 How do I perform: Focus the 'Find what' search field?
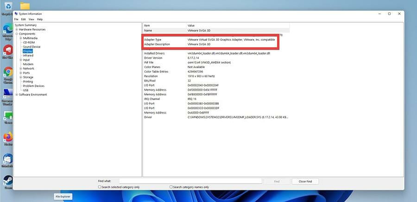(190, 181)
